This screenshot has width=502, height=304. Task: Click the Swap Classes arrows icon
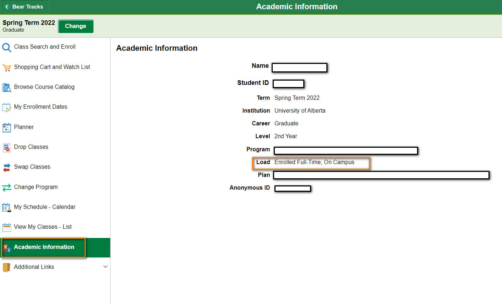(6, 167)
